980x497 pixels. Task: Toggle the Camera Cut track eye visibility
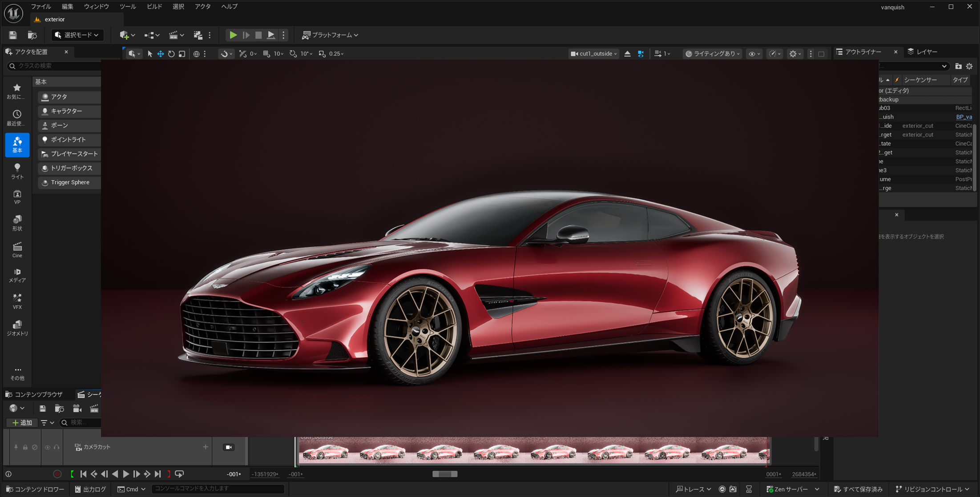47,447
